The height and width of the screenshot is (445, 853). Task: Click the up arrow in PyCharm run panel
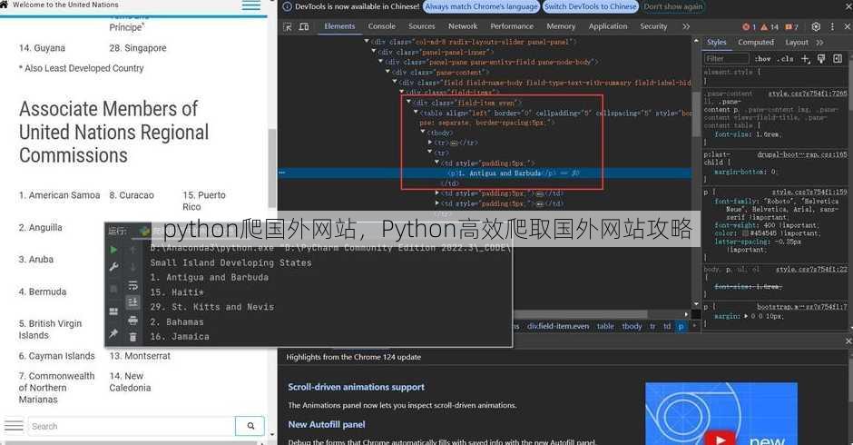pos(132,250)
